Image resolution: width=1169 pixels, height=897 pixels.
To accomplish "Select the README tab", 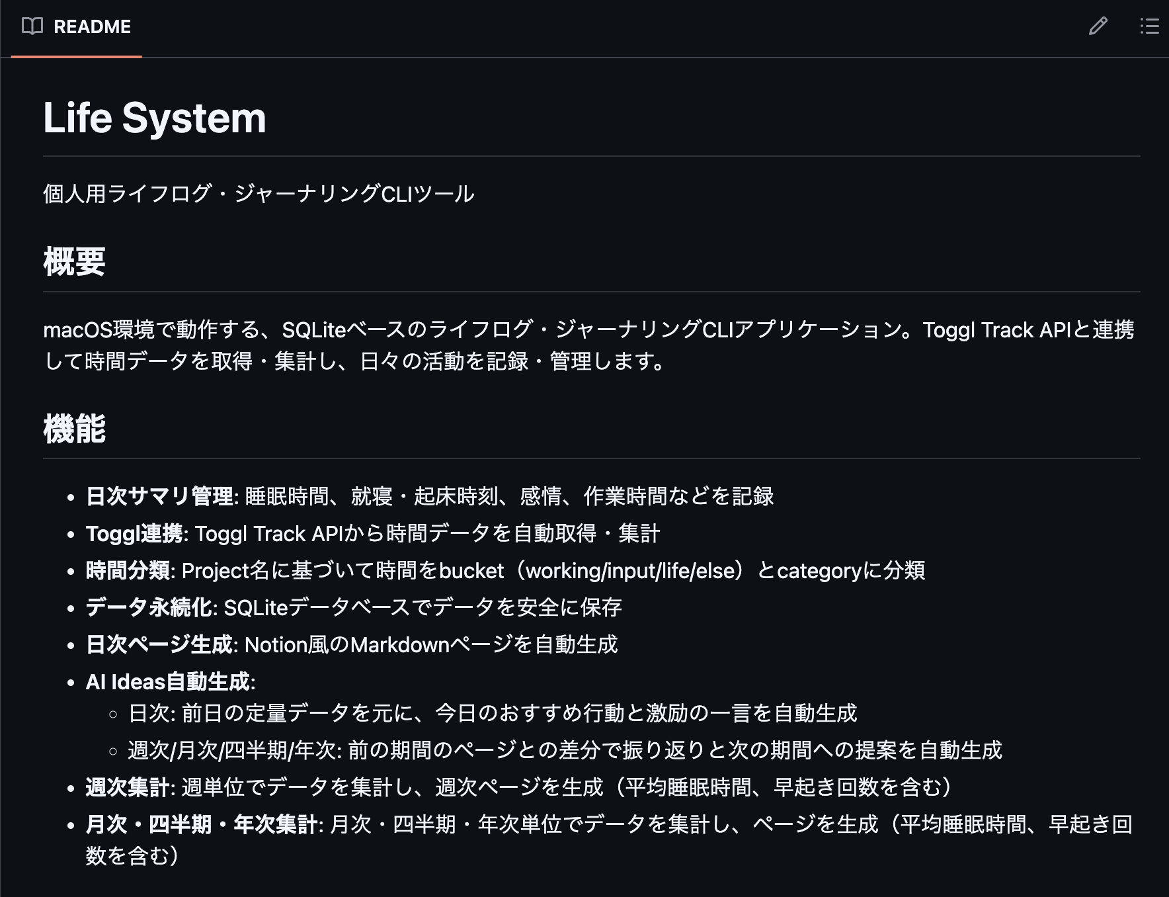I will (92, 26).
